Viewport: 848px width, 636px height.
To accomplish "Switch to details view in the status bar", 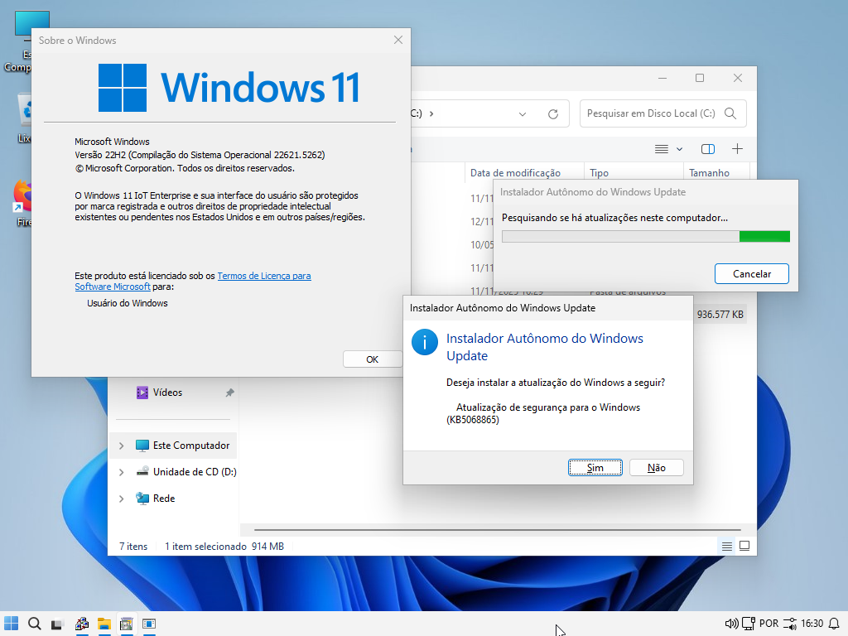I will (727, 547).
